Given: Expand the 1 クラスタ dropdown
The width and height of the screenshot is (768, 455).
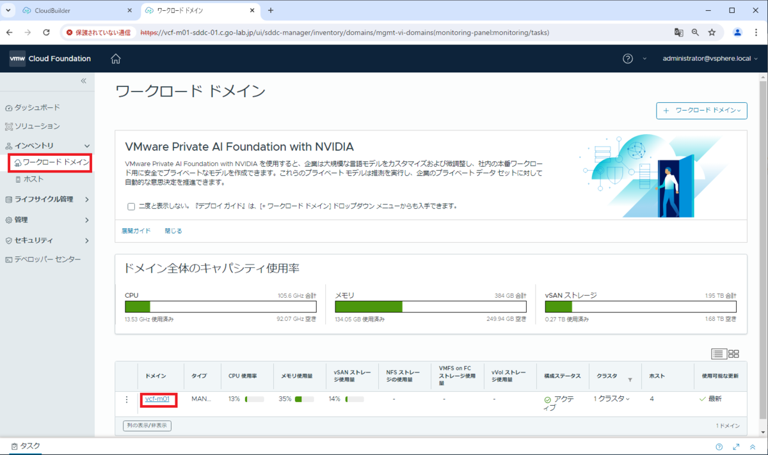Looking at the screenshot, I should point(611,399).
